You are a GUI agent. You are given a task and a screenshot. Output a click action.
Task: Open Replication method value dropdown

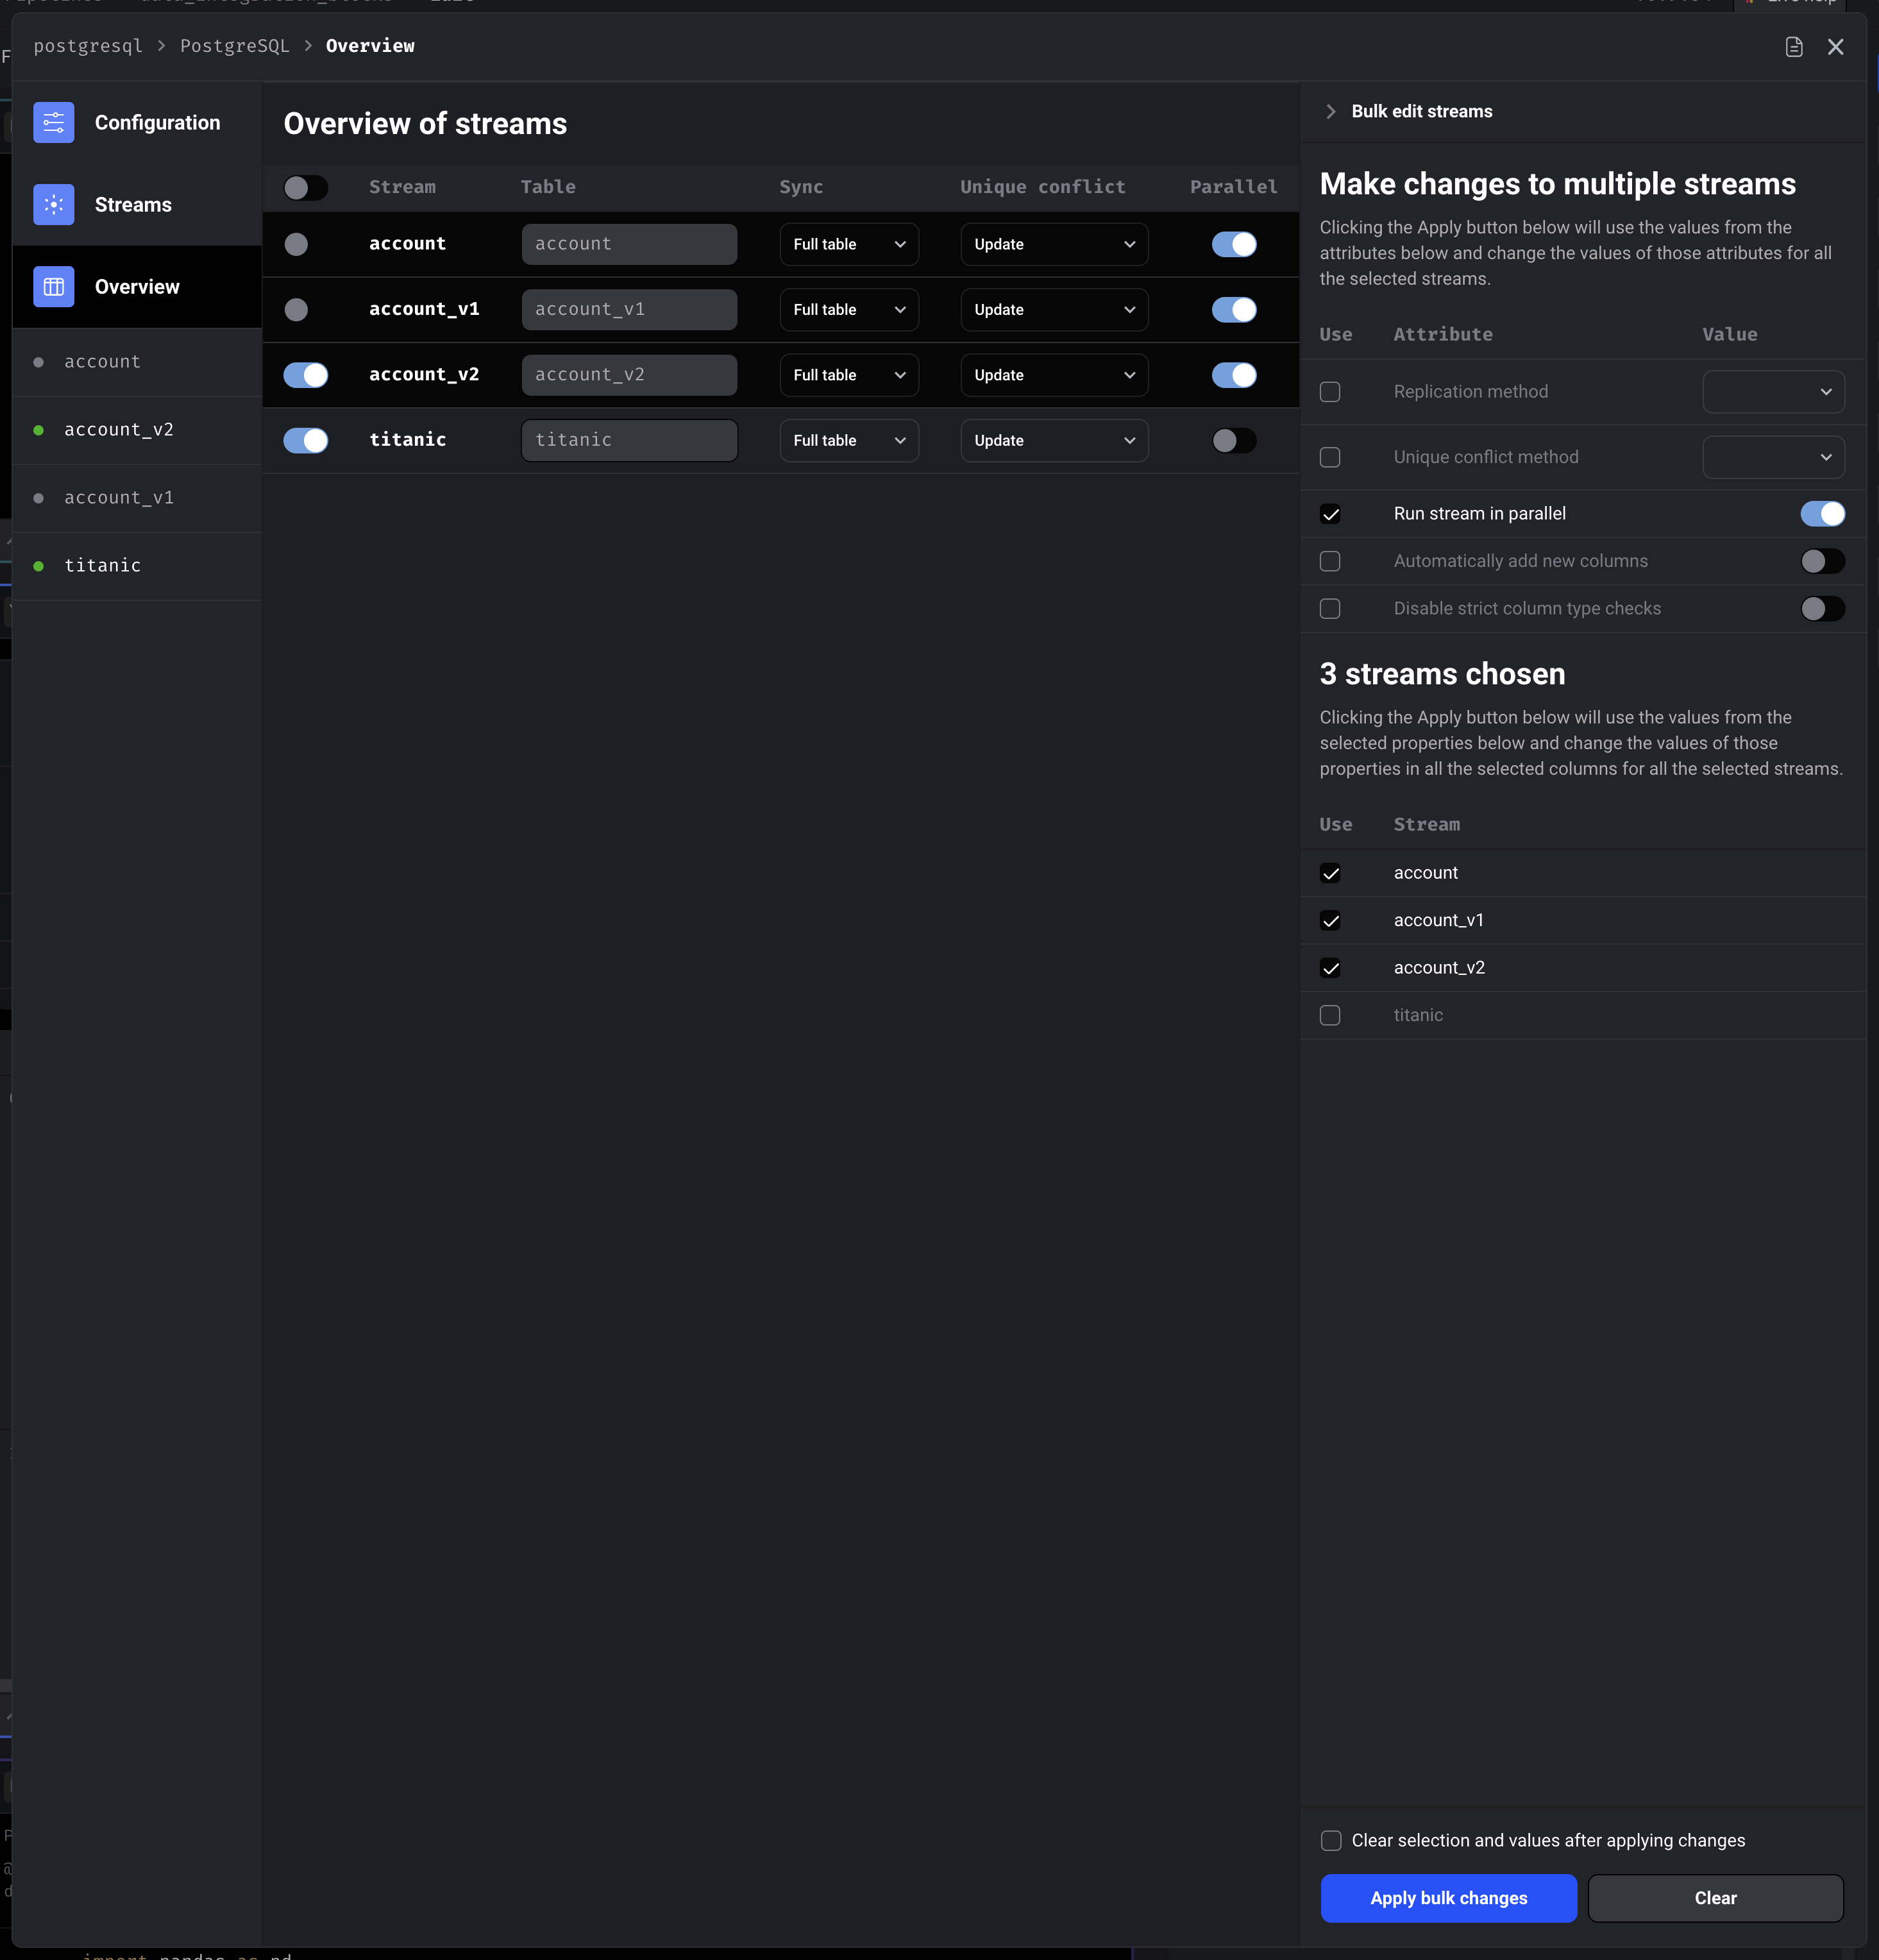point(1773,392)
